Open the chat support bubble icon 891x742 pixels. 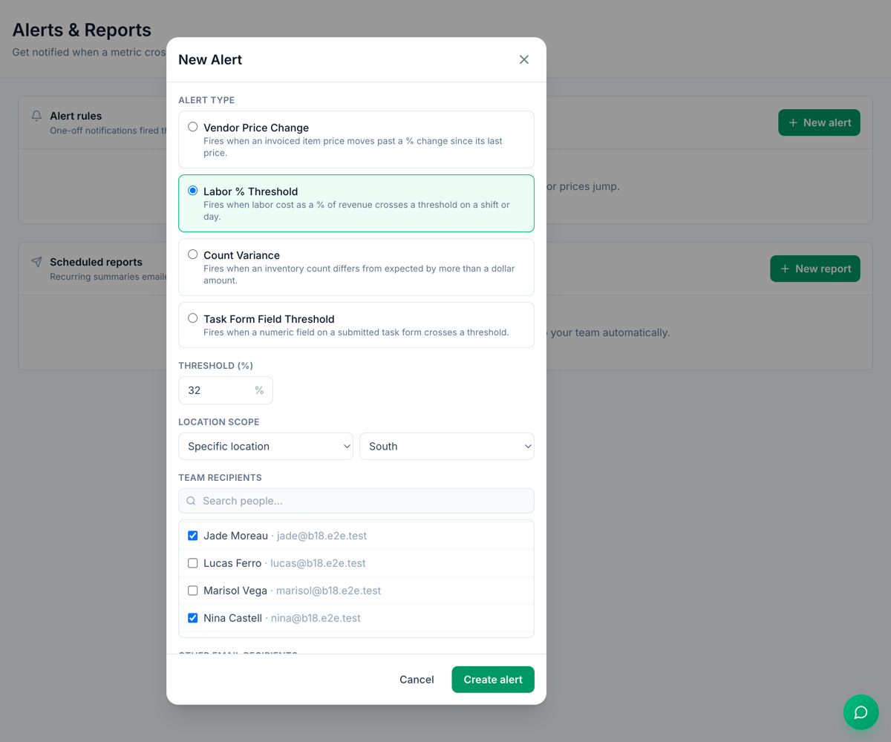coord(861,712)
